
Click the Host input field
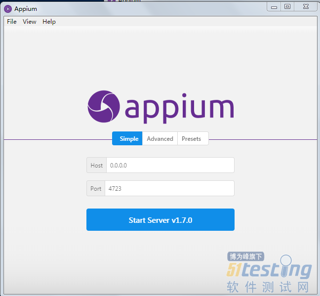click(x=170, y=165)
